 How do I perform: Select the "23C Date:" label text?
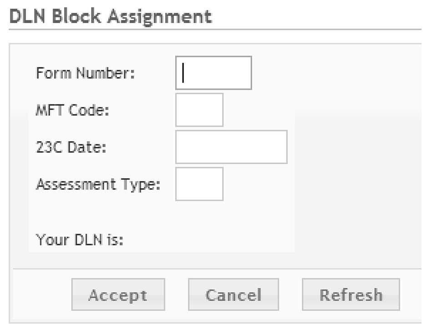[x=71, y=148]
